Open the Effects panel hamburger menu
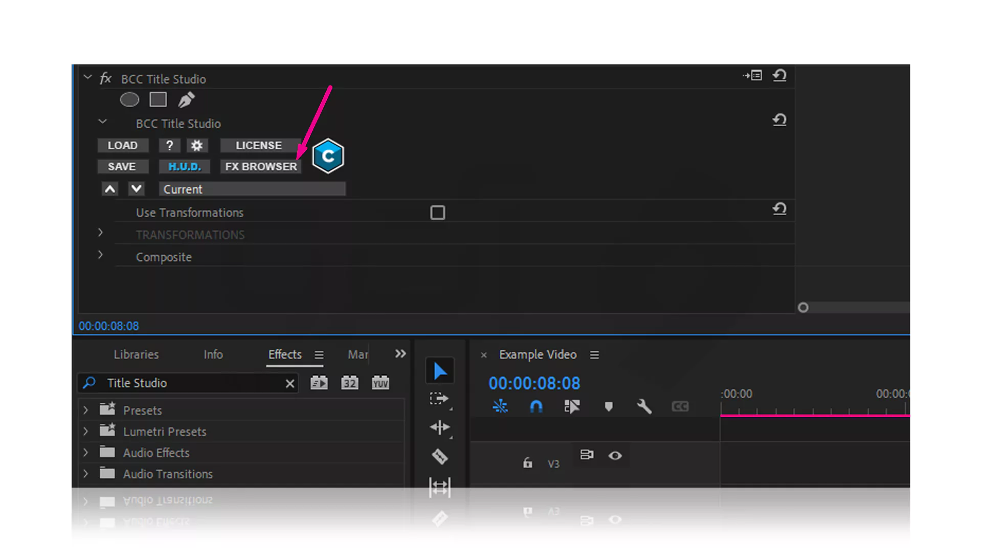 coord(319,355)
